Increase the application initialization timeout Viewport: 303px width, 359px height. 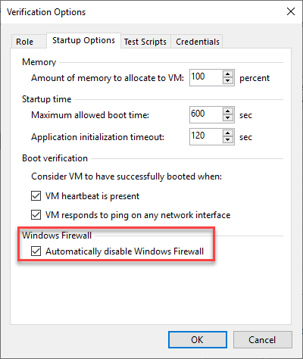[228, 133]
